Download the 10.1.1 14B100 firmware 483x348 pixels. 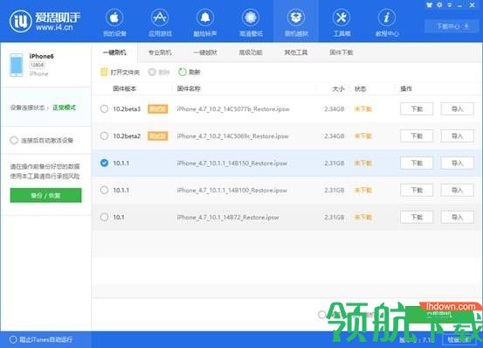tap(417, 191)
